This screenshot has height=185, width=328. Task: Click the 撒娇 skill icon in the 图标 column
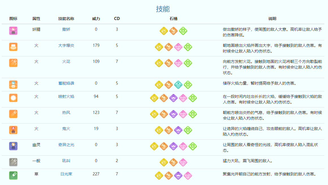point(13,31)
